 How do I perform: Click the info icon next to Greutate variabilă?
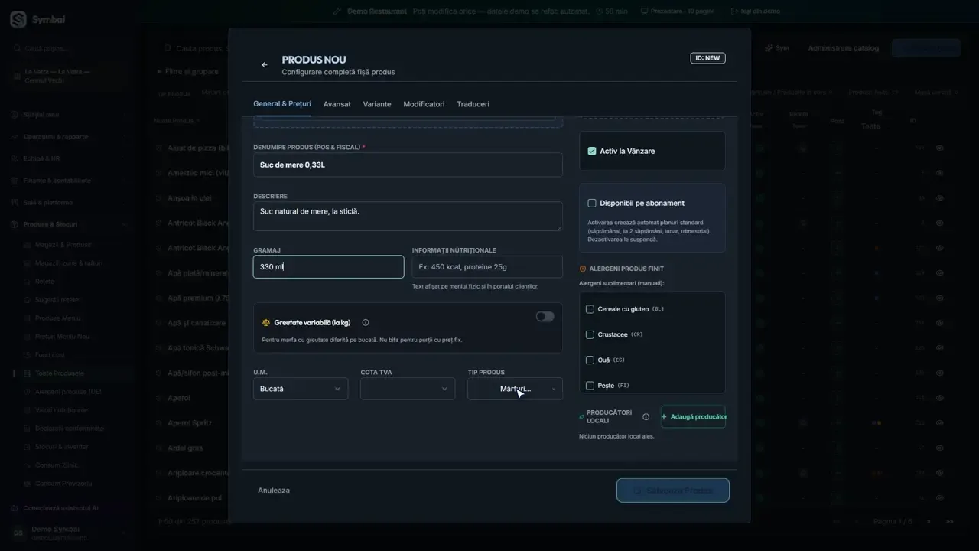[x=366, y=323]
